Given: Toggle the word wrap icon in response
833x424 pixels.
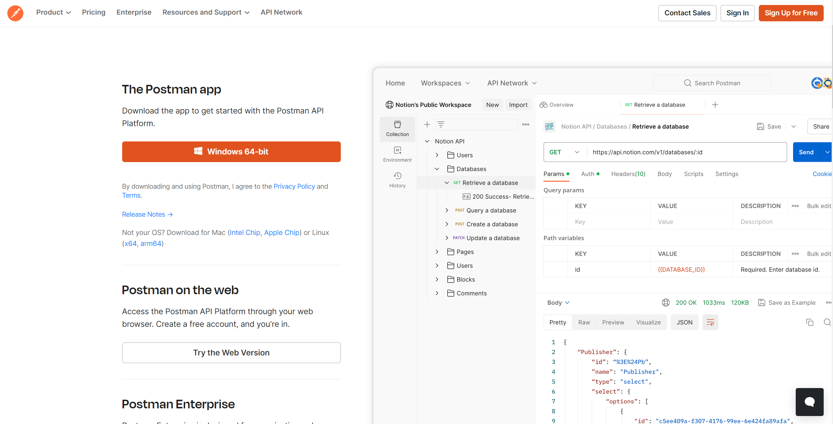Looking at the screenshot, I should [710, 322].
